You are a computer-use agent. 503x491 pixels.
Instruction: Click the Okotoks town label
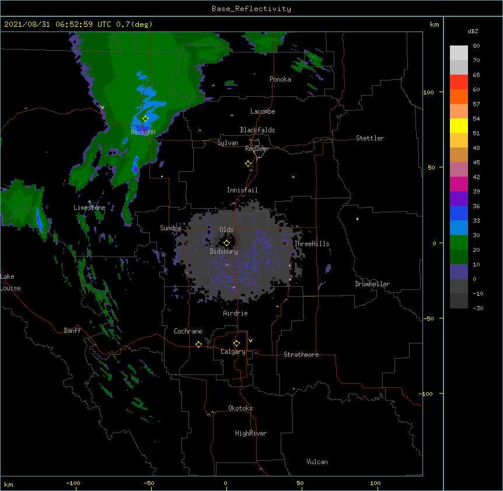click(240, 408)
